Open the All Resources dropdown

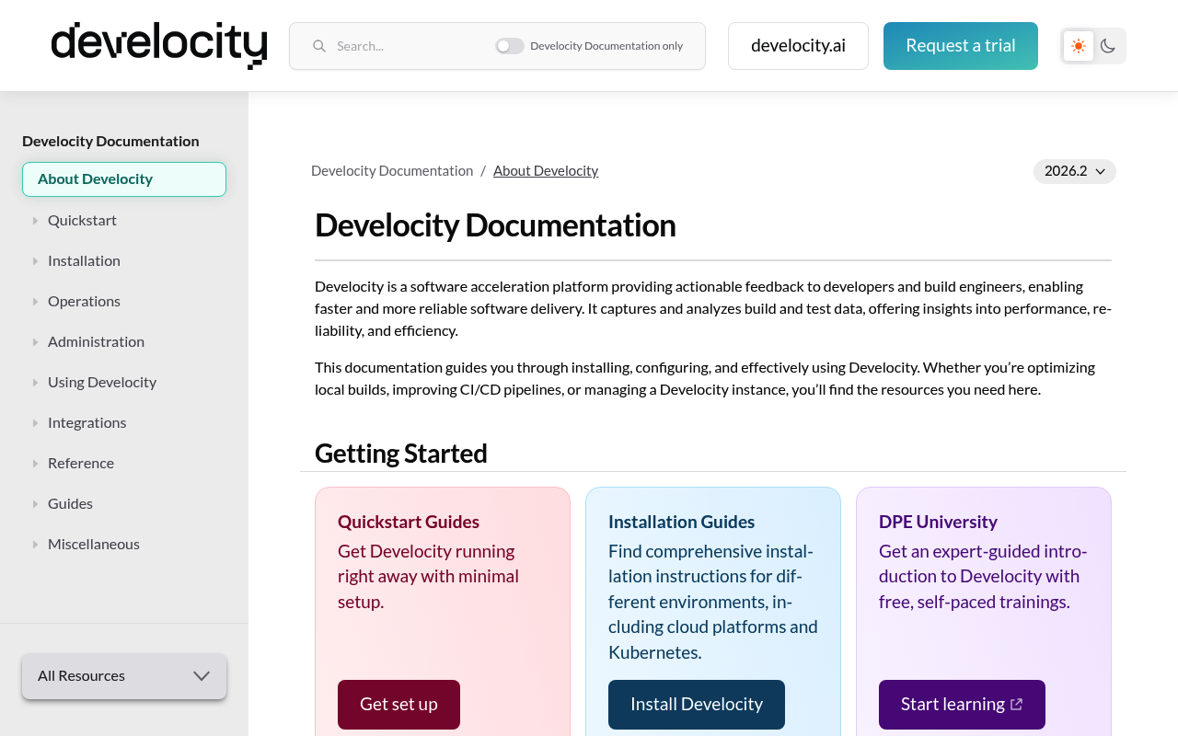point(124,676)
